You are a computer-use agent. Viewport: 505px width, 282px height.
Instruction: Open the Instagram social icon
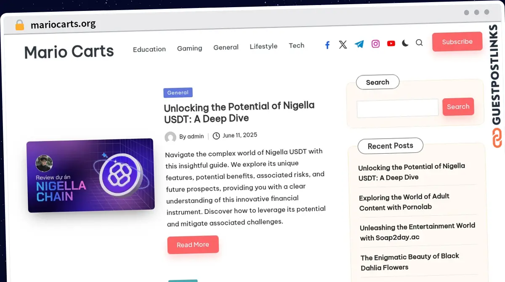pos(375,44)
